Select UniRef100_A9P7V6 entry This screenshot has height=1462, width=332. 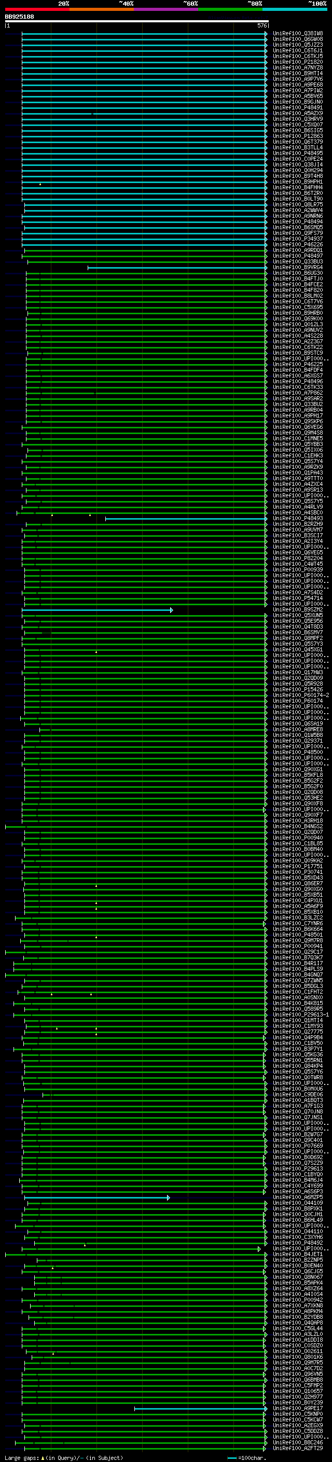[x=297, y=79]
